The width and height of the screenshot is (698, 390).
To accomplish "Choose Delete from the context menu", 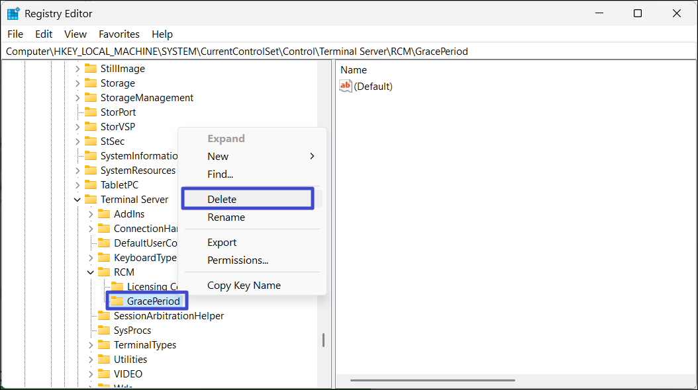I will pyautogui.click(x=222, y=199).
